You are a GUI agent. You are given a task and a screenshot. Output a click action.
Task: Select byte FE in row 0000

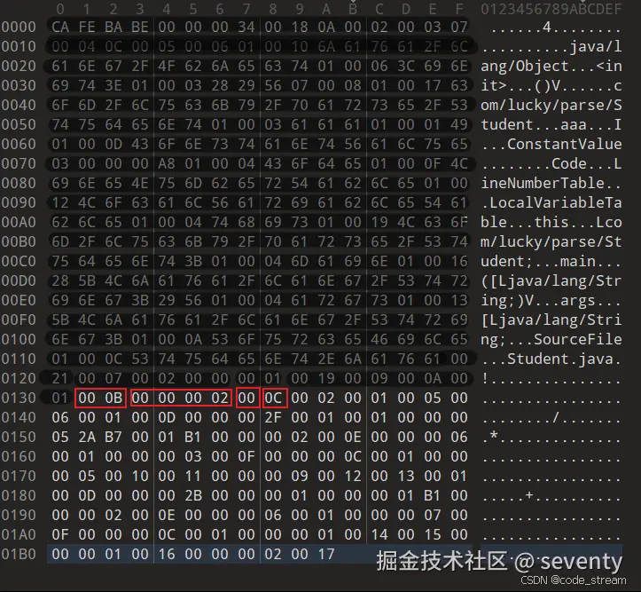pyautogui.click(x=87, y=27)
